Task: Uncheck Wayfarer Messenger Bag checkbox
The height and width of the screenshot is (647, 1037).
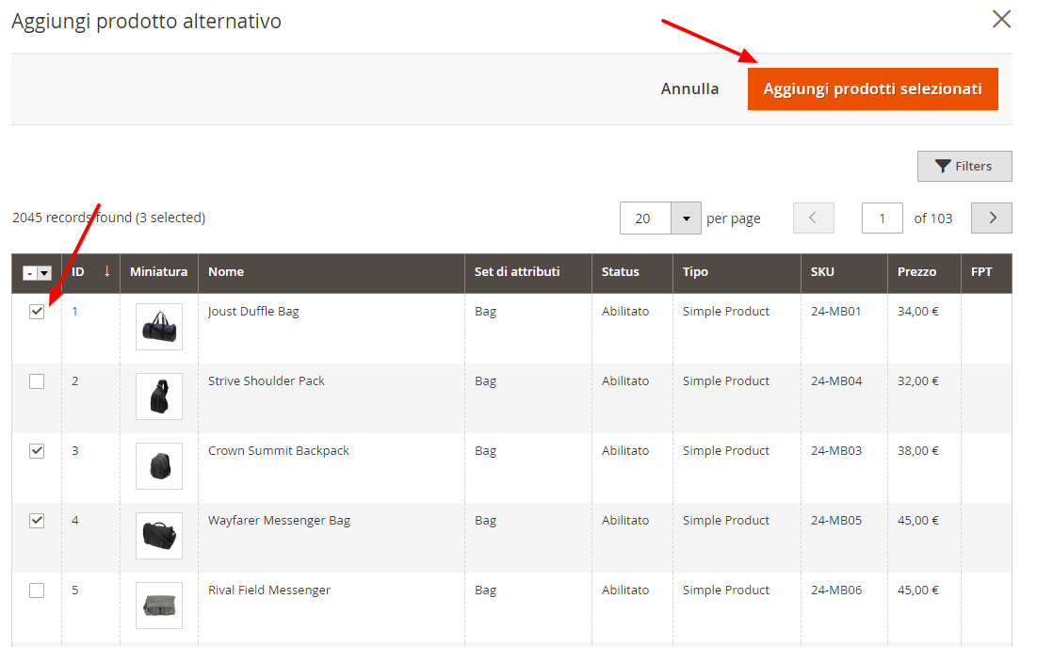Action: point(37,521)
